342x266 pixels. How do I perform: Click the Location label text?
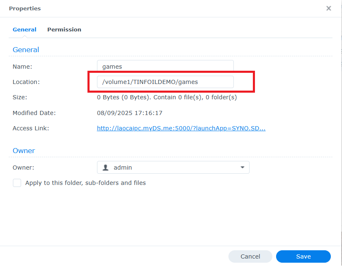click(26, 82)
